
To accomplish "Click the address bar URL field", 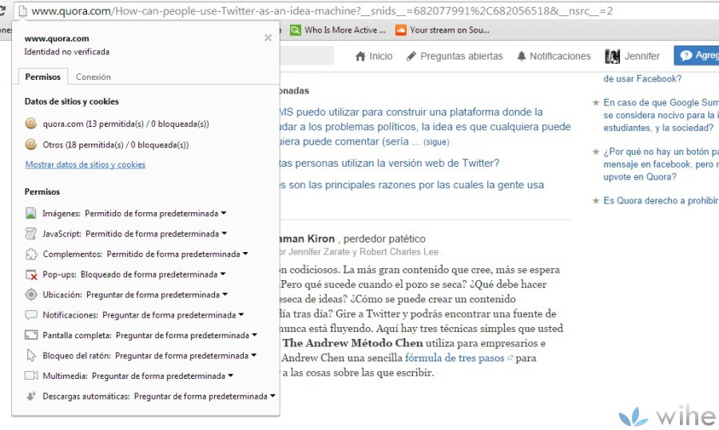I will point(367,11).
